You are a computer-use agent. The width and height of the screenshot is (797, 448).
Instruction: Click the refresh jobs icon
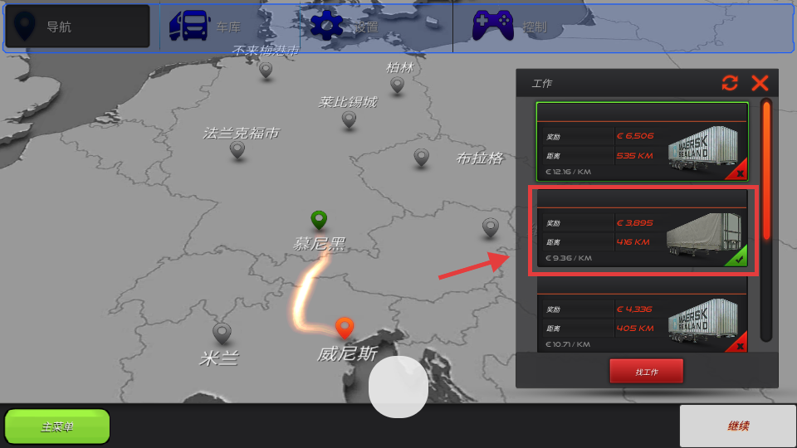[x=730, y=83]
